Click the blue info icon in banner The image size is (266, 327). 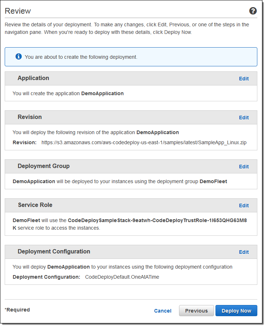click(19, 57)
